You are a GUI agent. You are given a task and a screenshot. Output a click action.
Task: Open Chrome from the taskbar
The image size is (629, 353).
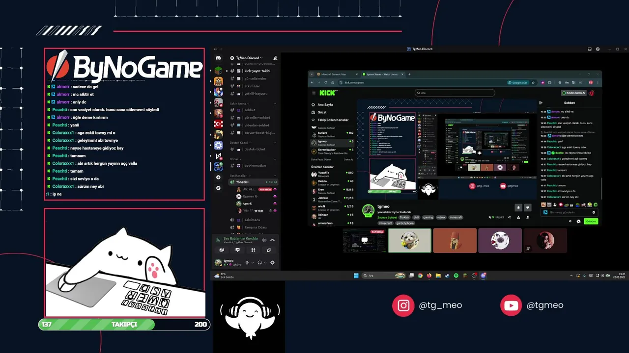point(420,276)
